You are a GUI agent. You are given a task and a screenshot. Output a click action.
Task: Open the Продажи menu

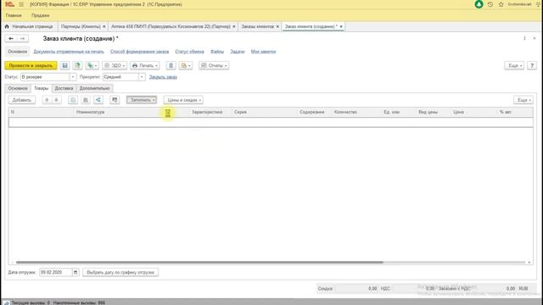coord(40,15)
